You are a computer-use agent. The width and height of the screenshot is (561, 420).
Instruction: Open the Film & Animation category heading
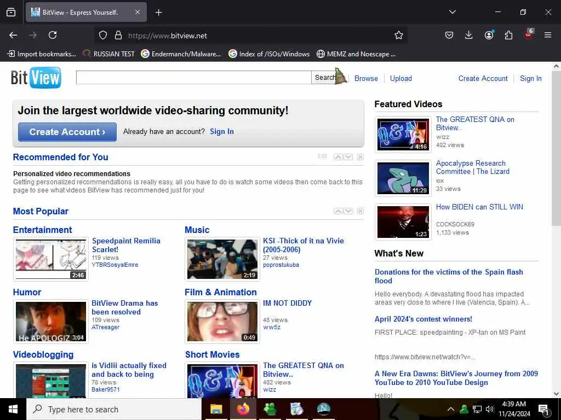click(x=220, y=292)
